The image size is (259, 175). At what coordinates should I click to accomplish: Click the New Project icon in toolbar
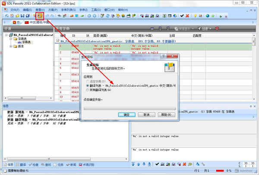tap(6, 16)
